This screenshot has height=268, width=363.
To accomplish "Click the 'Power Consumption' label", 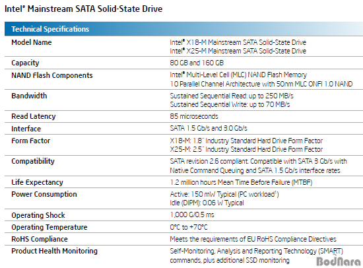I will click(44, 194).
